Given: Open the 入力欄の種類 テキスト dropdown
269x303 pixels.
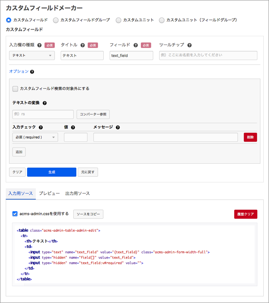Looking at the screenshot, I should point(32,55).
